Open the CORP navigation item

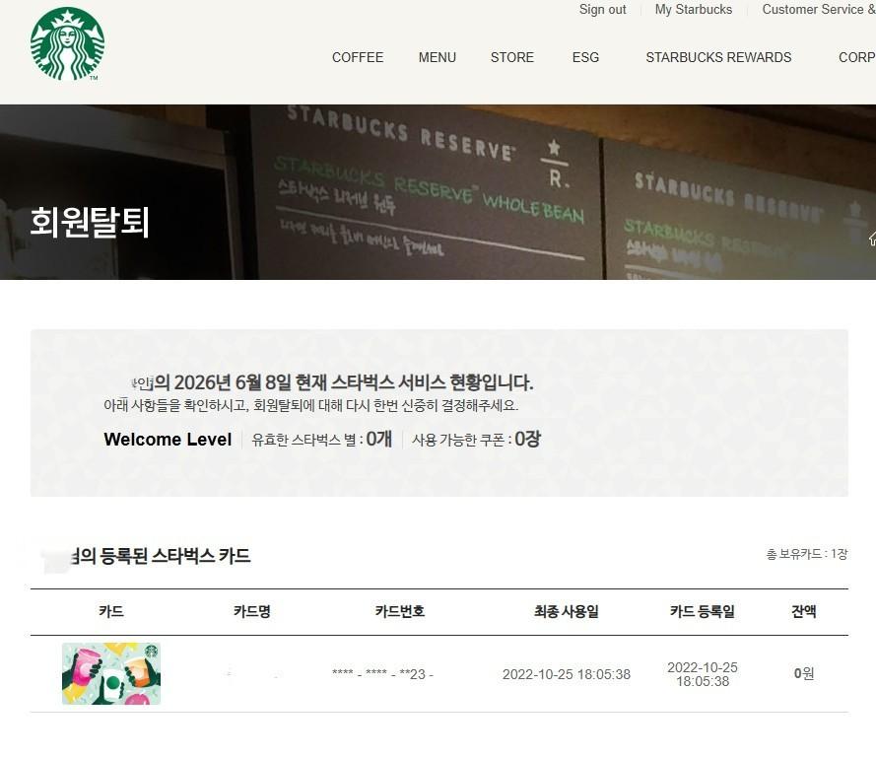tap(857, 57)
